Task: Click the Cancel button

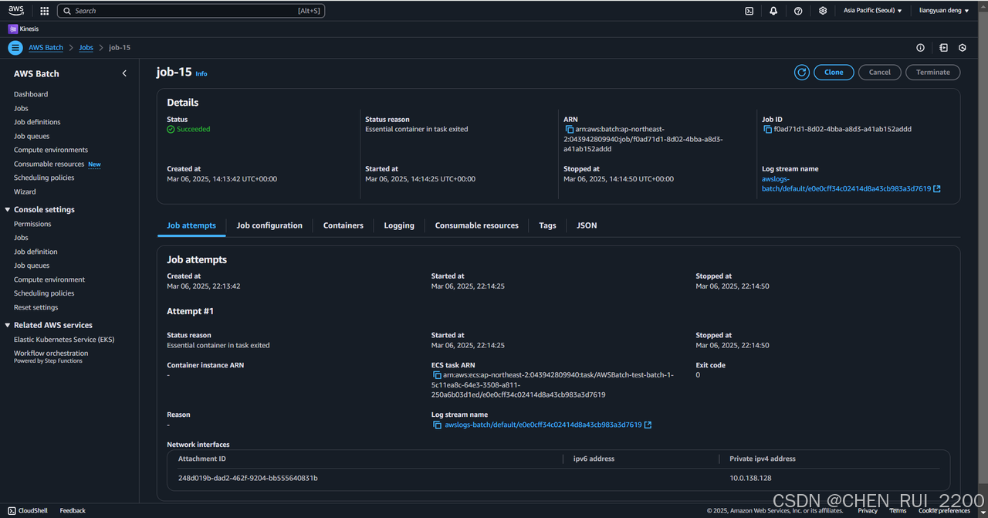Action: coord(880,72)
